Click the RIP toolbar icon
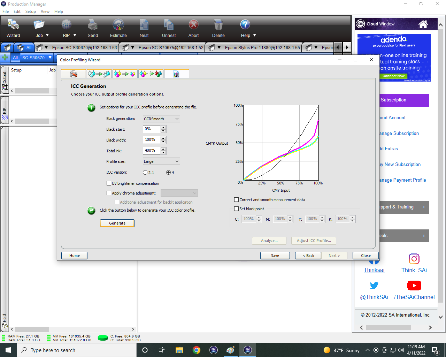This screenshot has width=446, height=357. [x=66, y=25]
